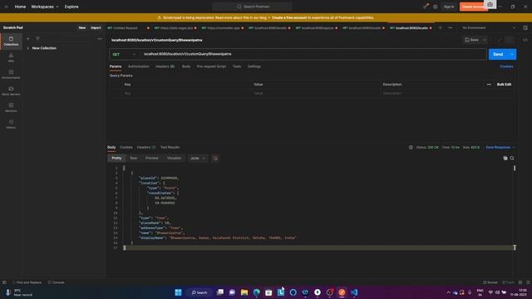The height and width of the screenshot is (299, 532).
Task: Search within the response body
Action: (x=512, y=158)
